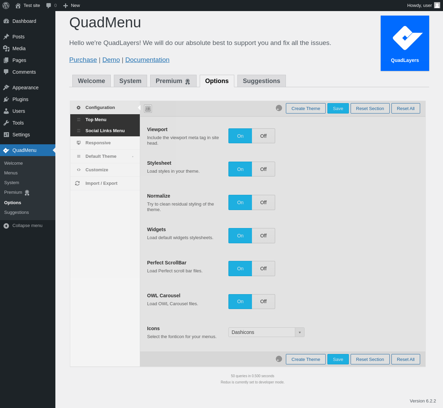Turn Widgets Off
443x408 pixels.
point(263,236)
